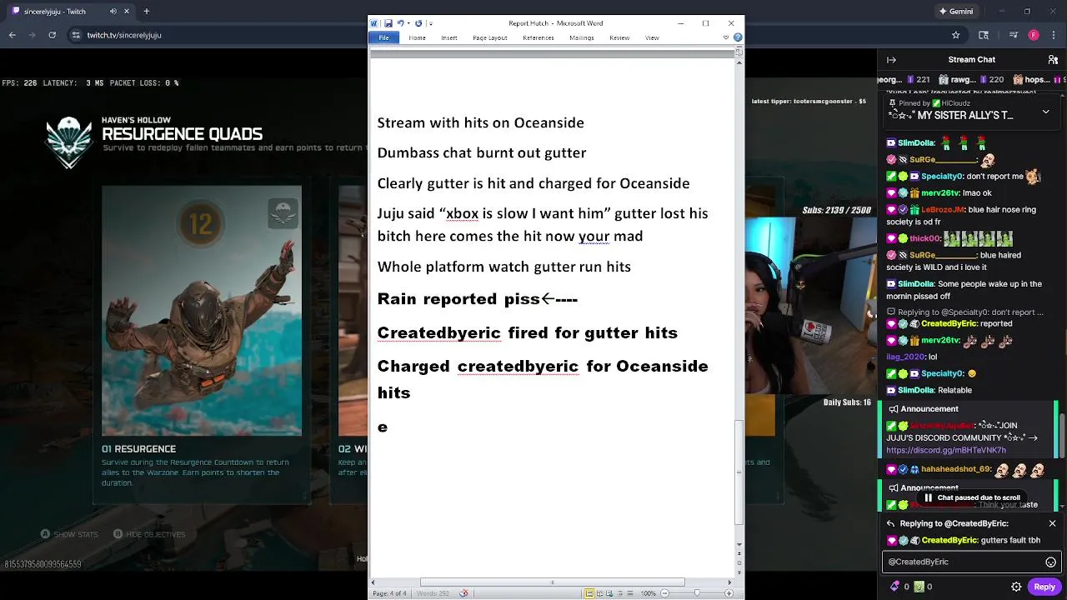
Task: Click the Chrome address bar URL
Action: pyautogui.click(x=124, y=35)
